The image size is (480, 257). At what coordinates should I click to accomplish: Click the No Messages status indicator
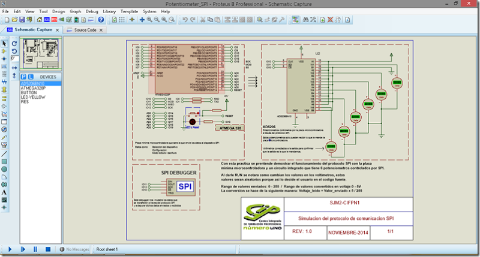tap(74, 249)
